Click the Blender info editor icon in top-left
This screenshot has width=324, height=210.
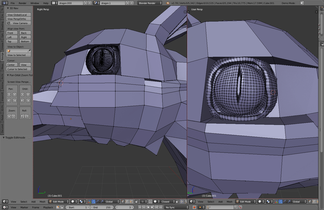[x=4, y=3]
